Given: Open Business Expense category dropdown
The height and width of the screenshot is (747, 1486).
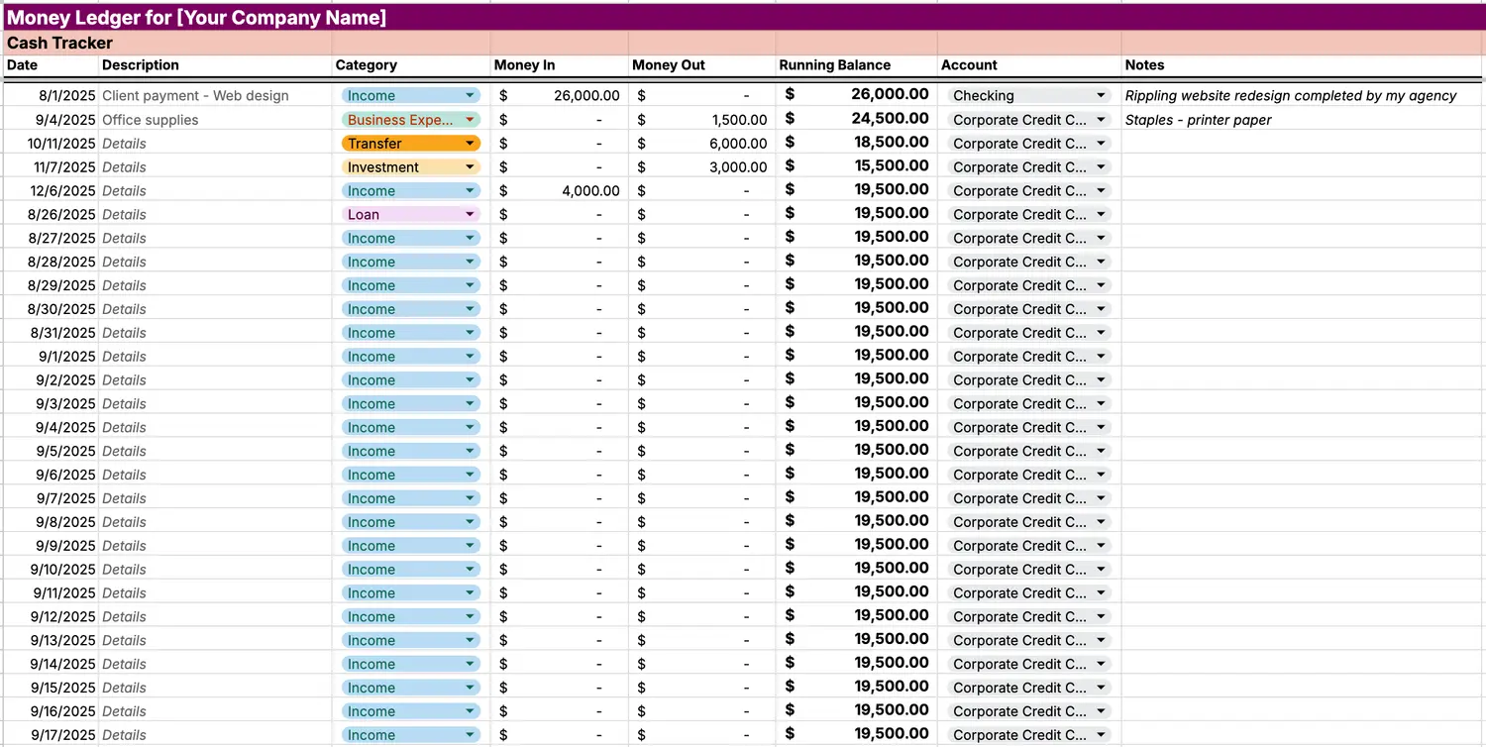Looking at the screenshot, I should click(x=411, y=120).
